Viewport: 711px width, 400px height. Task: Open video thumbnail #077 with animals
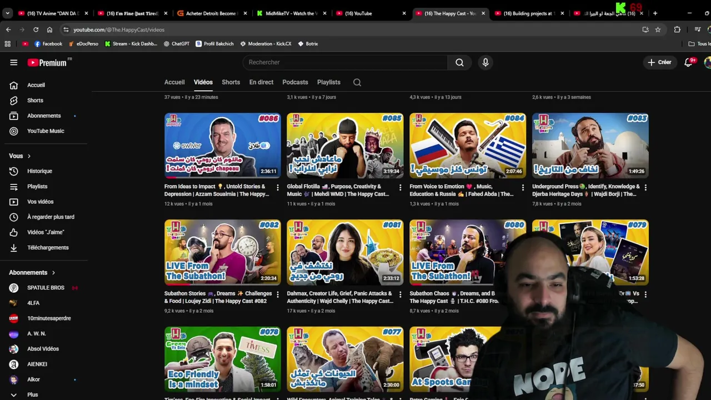point(345,359)
